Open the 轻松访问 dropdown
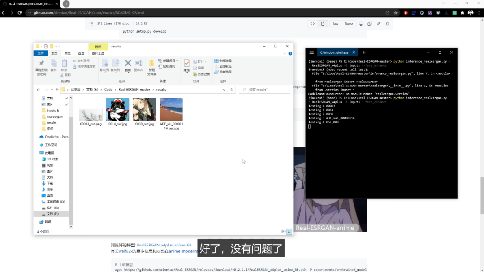 168,66
